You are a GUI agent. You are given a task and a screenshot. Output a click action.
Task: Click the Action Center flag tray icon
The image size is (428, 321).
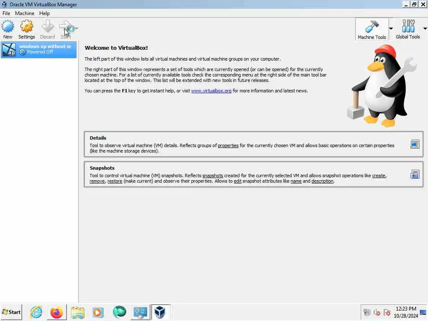(x=387, y=312)
